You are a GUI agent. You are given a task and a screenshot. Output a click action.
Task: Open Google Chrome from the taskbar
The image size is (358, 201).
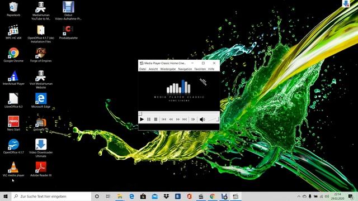(x=213, y=196)
